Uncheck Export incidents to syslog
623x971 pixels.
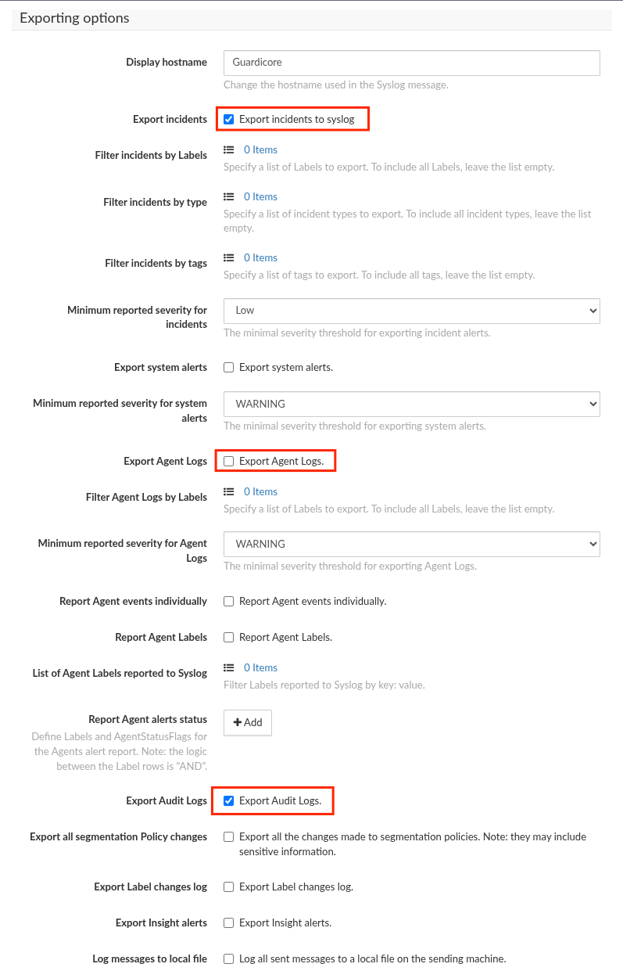(229, 120)
